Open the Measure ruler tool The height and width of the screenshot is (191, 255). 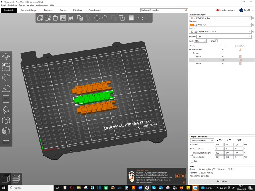pyautogui.click(x=6, y=141)
